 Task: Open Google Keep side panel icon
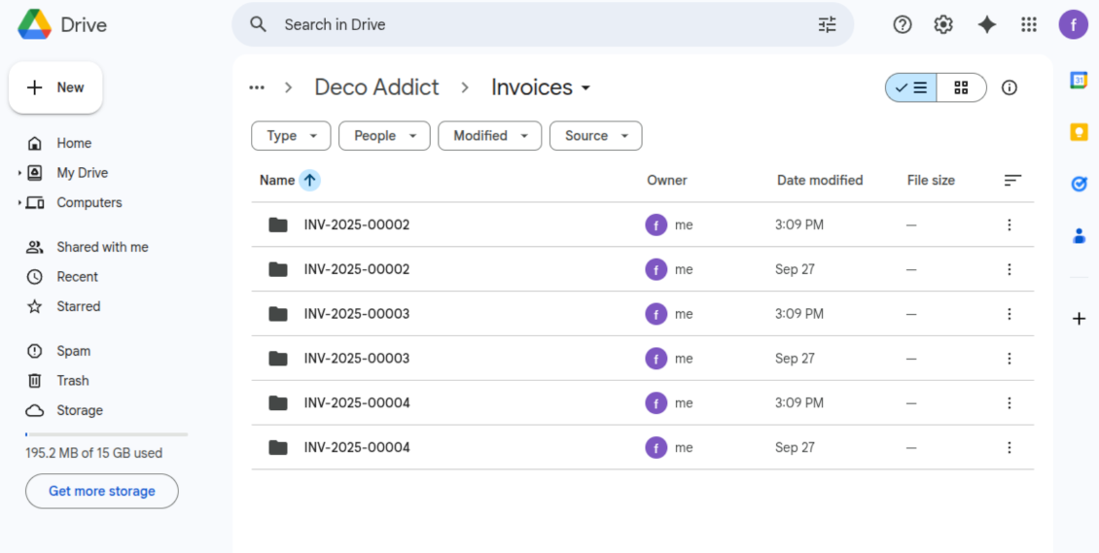pos(1079,132)
